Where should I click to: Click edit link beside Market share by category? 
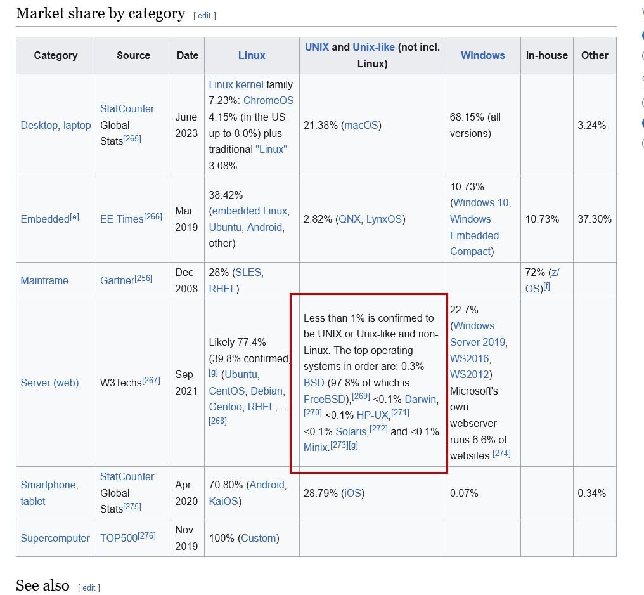204,16
